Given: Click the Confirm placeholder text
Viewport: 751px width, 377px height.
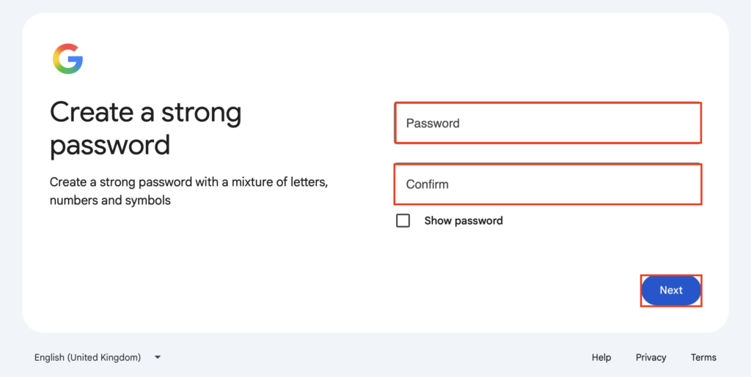Looking at the screenshot, I should click(x=428, y=184).
